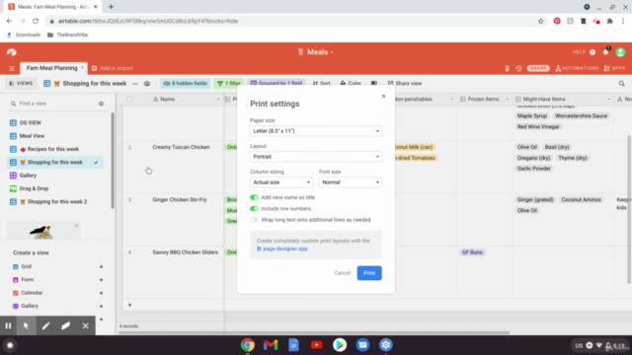Add a new Form view
The height and width of the screenshot is (355, 632).
tap(101, 280)
